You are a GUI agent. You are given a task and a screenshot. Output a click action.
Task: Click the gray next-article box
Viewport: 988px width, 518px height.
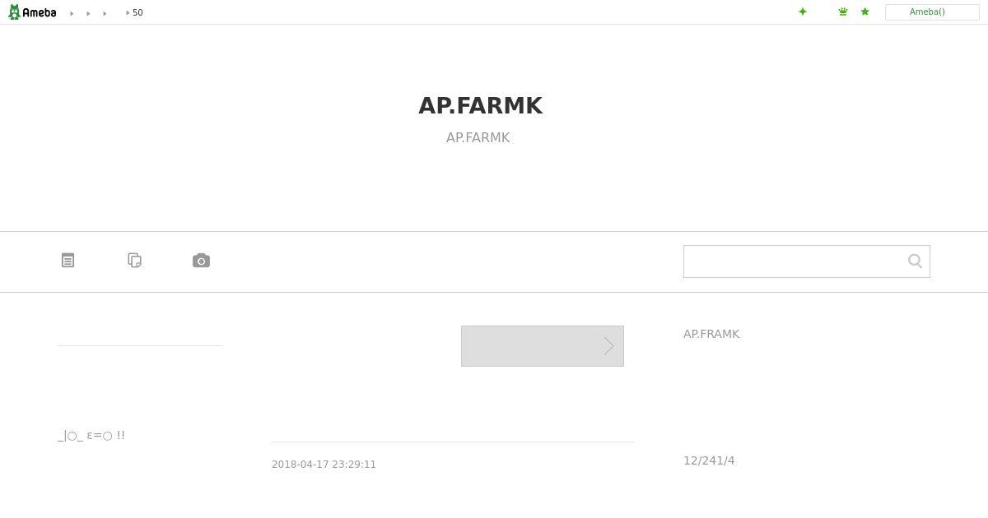pyautogui.click(x=543, y=346)
